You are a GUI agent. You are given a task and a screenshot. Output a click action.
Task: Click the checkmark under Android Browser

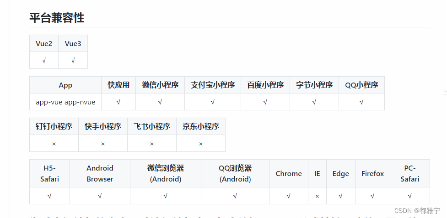(x=100, y=196)
